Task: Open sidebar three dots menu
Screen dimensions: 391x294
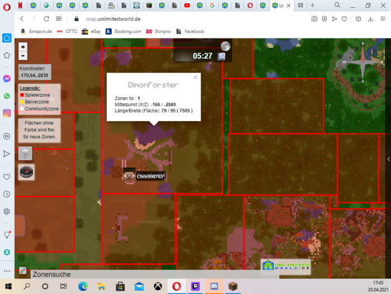Action: pos(7,271)
